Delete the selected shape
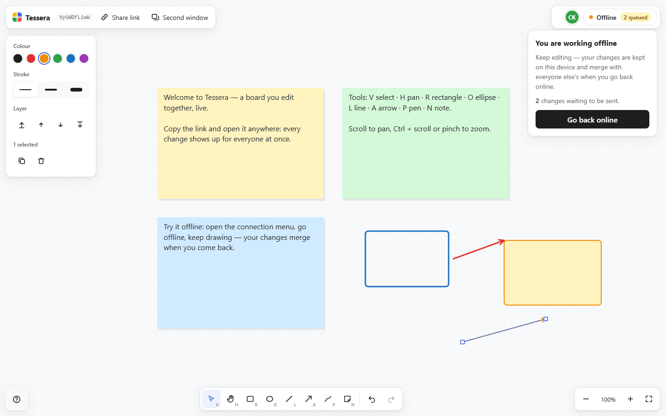This screenshot has width=666, height=416. point(41,161)
